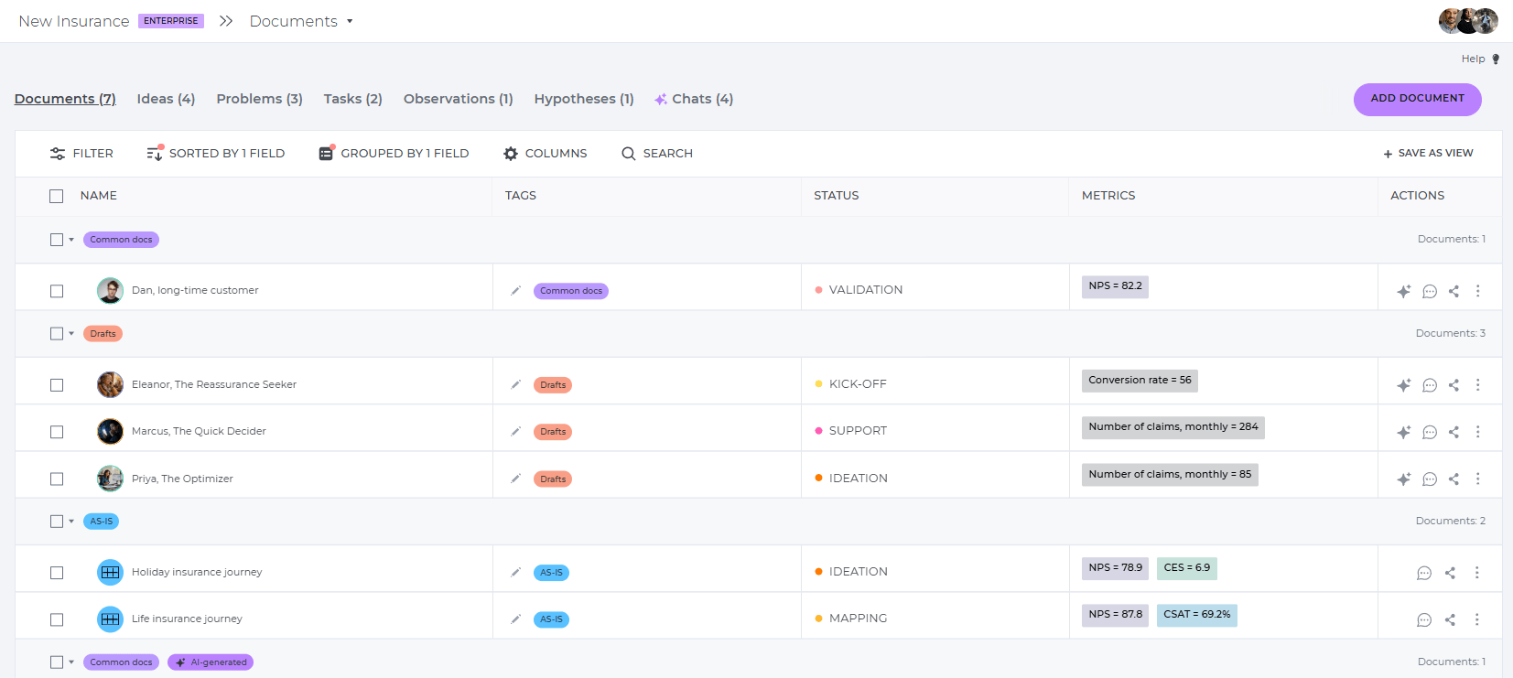This screenshot has height=678, width=1513.
Task: Share Priya, The Optimizer document
Action: (1454, 479)
